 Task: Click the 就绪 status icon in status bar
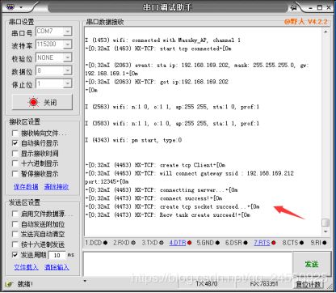10,284
